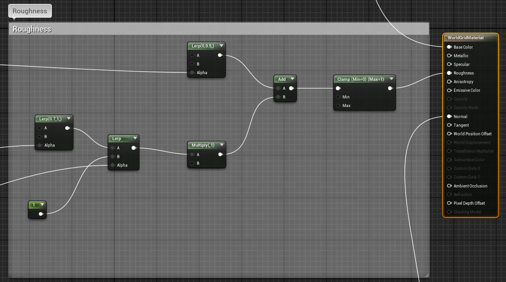The height and width of the screenshot is (282, 506).
Task: Click the Pixel Depth Offset input pin
Action: (x=449, y=203)
